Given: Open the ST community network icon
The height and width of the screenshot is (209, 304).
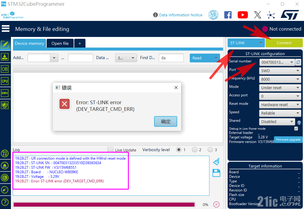Looking at the screenshot, I should click(271, 15).
